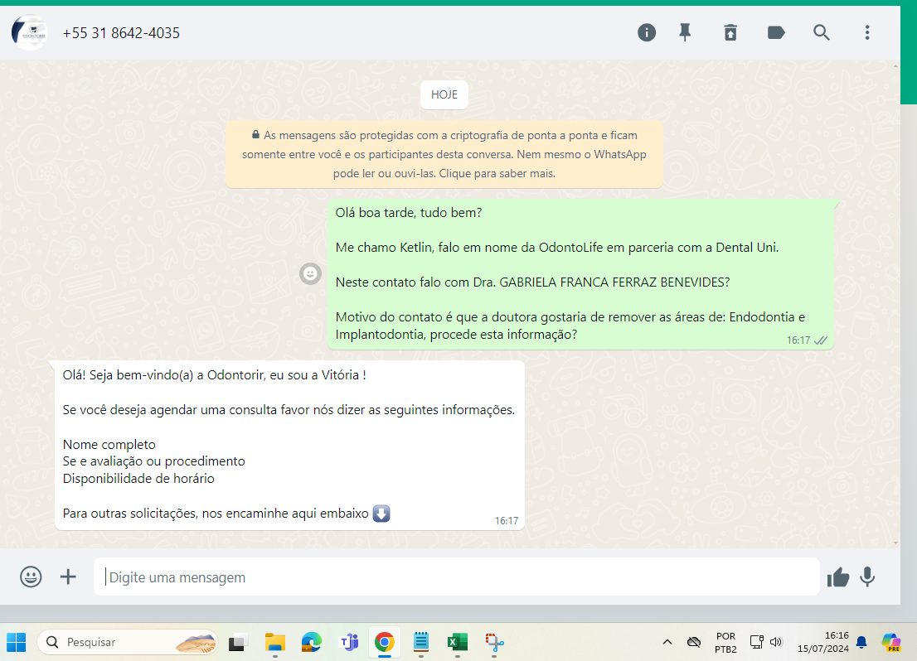Image resolution: width=917 pixels, height=661 pixels.
Task: Open Snipping Tool on taskbar
Action: click(x=495, y=642)
